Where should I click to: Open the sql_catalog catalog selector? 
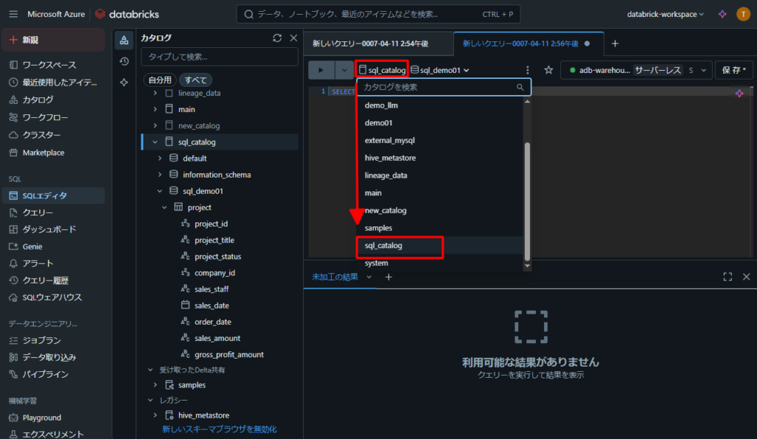(382, 70)
